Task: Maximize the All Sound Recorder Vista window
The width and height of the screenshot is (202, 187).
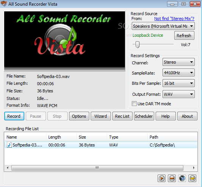Action: (x=183, y=4)
